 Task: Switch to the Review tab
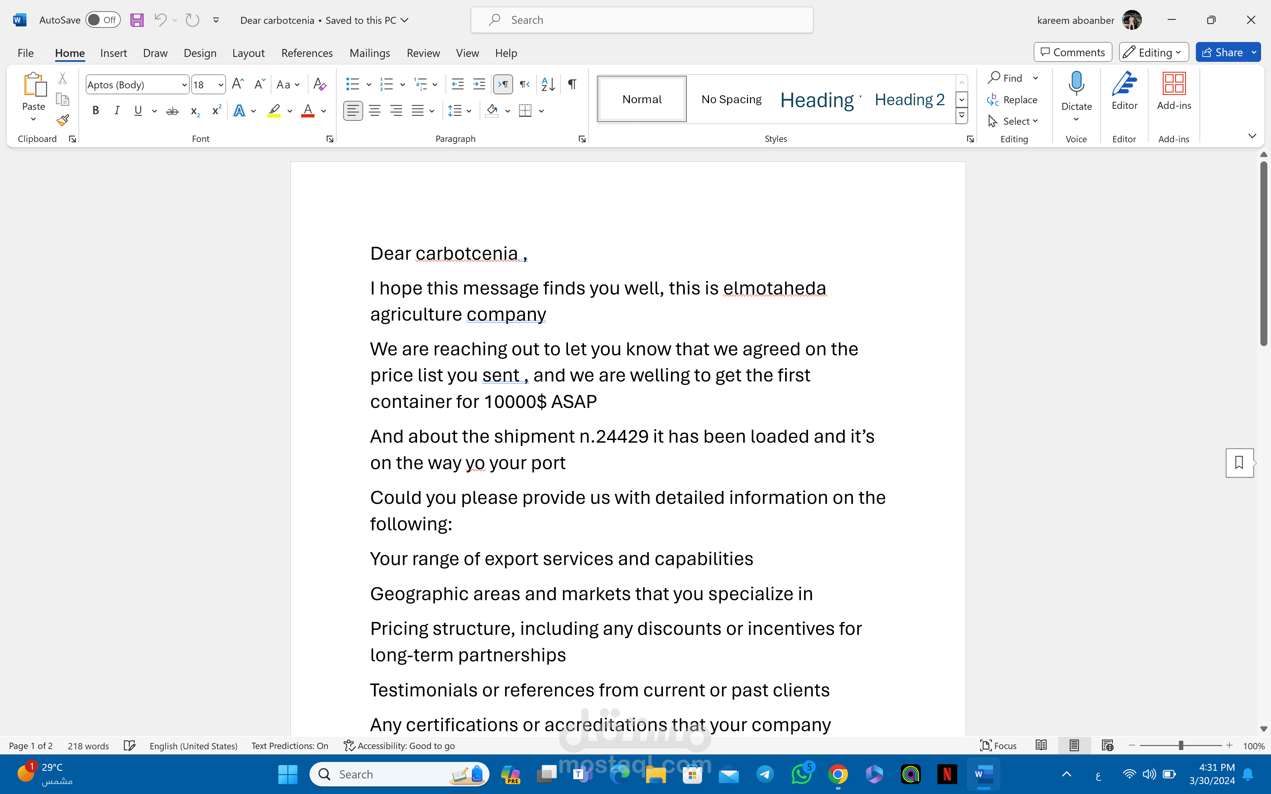423,53
